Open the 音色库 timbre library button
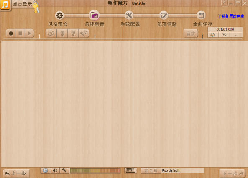 [151, 170]
